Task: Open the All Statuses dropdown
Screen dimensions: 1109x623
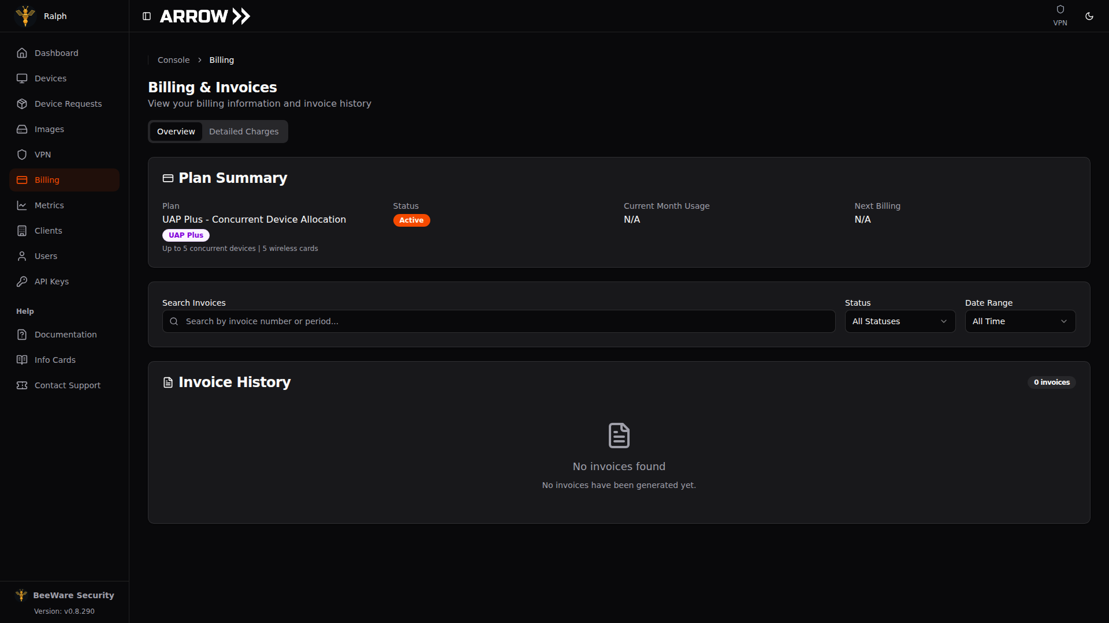Action: pyautogui.click(x=900, y=321)
